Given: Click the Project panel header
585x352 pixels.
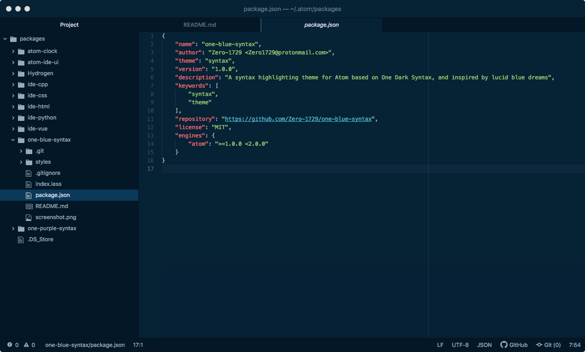Looking at the screenshot, I should coord(69,25).
